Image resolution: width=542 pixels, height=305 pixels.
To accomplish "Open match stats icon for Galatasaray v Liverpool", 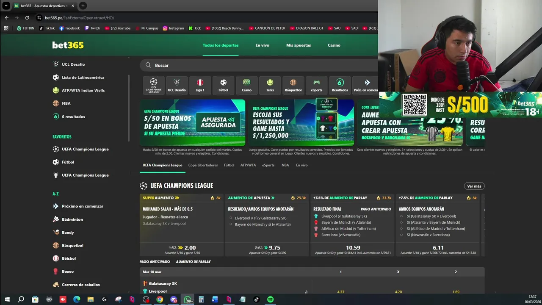I will pos(307,292).
